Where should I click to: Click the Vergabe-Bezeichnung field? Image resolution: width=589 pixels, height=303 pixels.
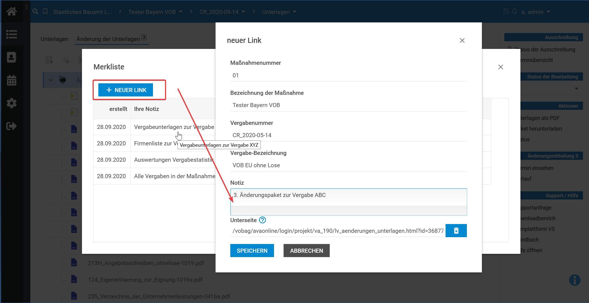(348, 165)
